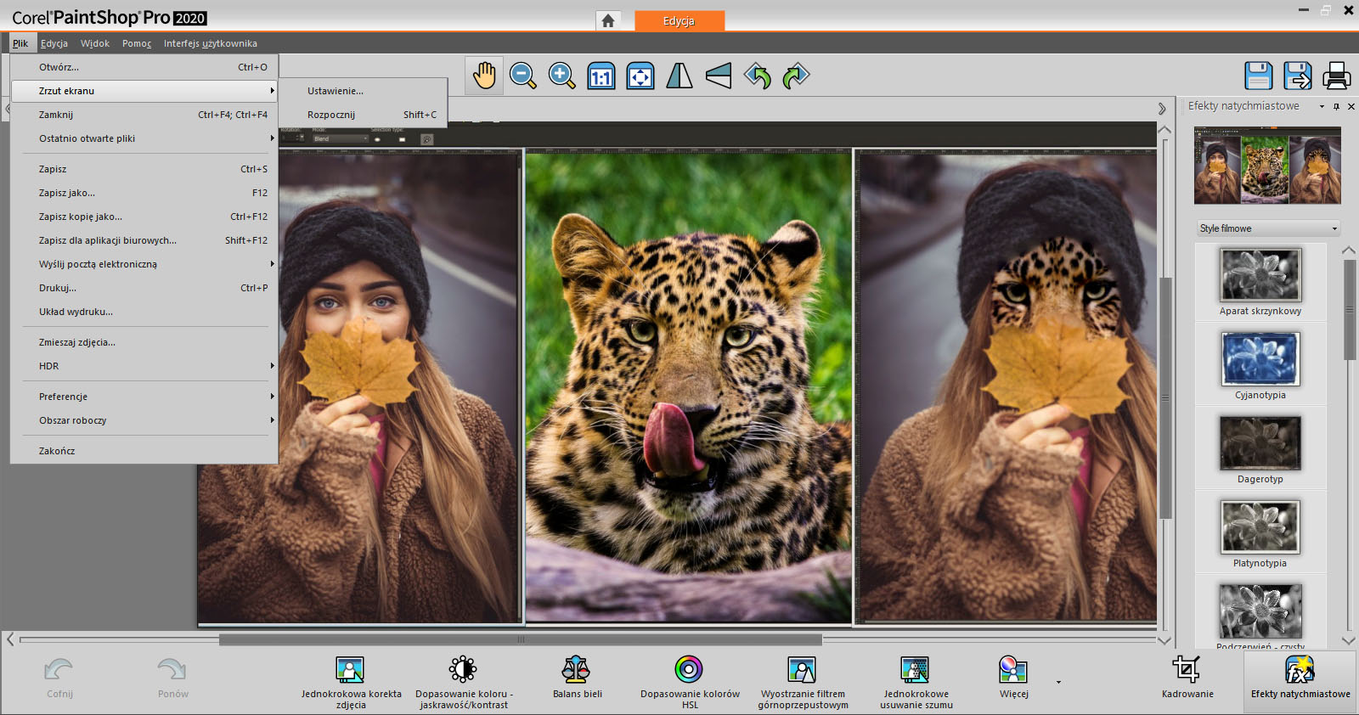The image size is (1359, 715).
Task: Apply the Platynotypia effect thumbnail
Action: (x=1260, y=526)
